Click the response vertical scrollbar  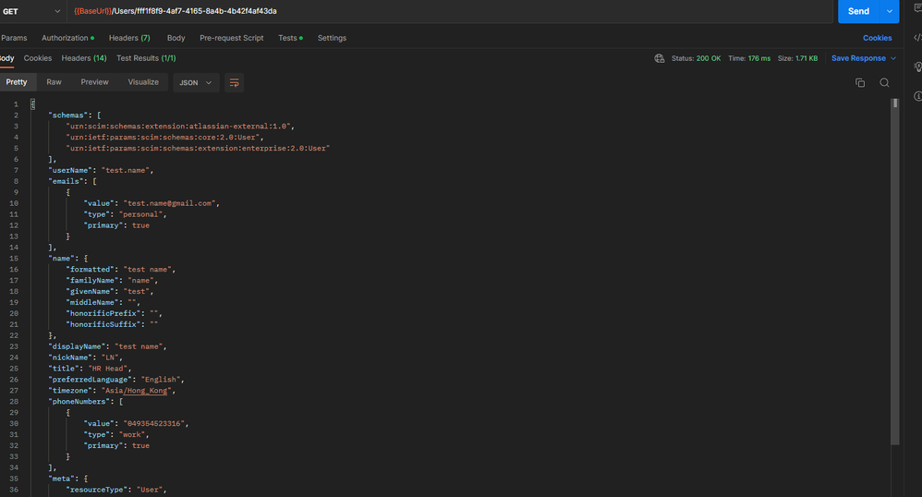(x=895, y=271)
